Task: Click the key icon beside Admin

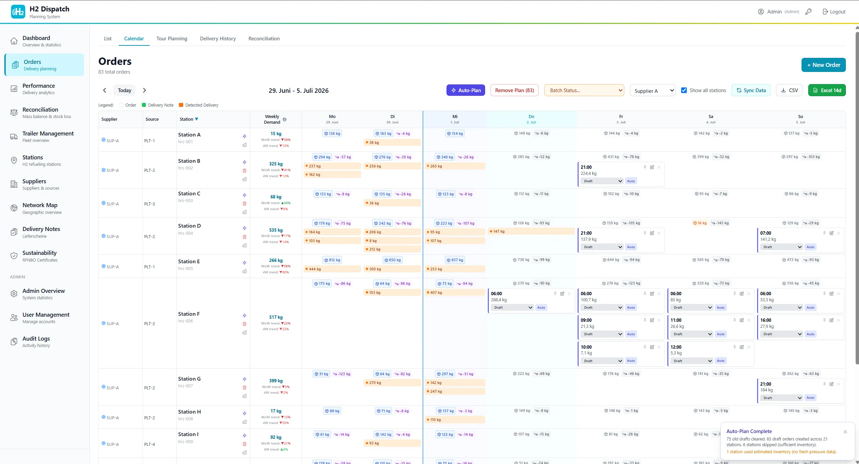Action: [x=809, y=11]
